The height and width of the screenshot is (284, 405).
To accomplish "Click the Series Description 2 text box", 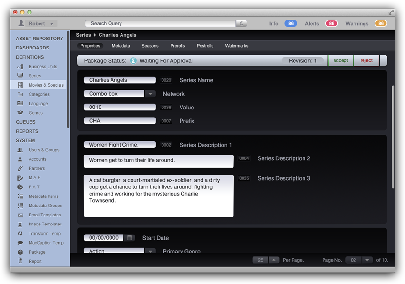I will (159, 161).
